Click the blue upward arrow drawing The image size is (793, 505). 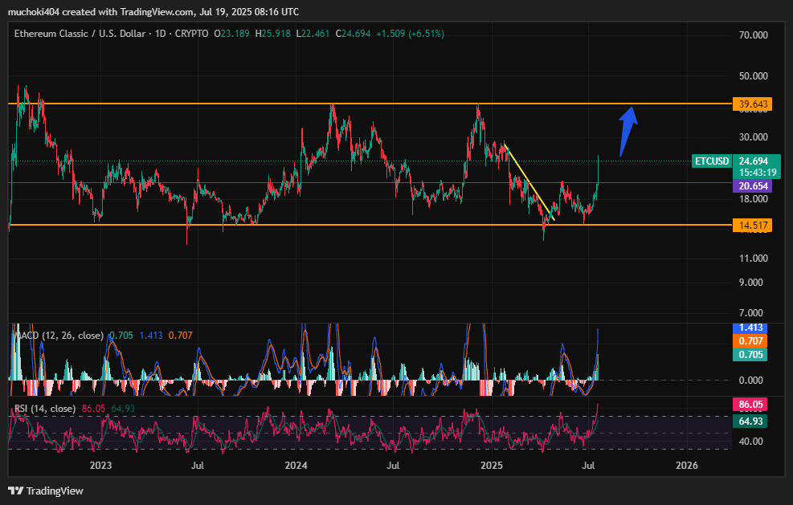628,131
